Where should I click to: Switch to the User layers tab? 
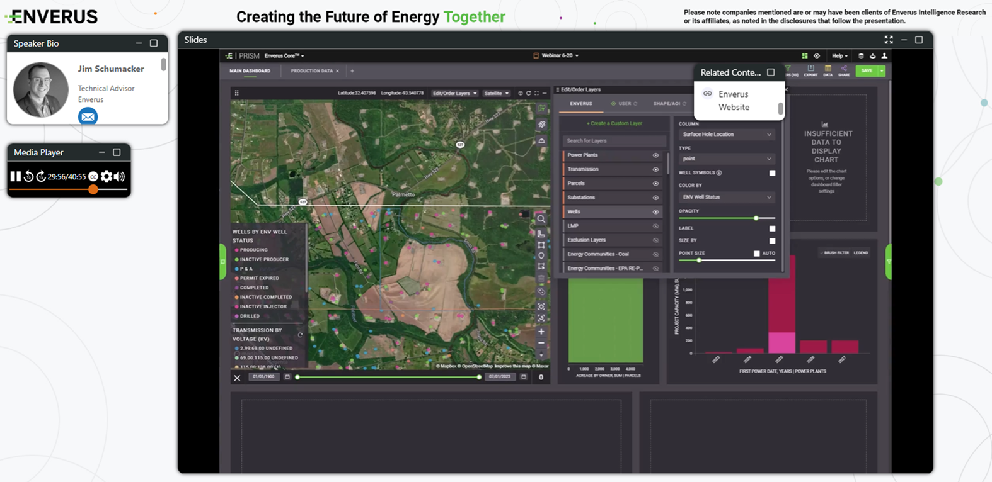(624, 104)
